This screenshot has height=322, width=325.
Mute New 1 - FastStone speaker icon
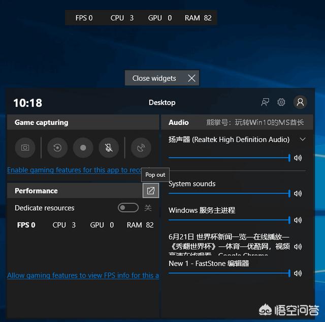[298, 273]
